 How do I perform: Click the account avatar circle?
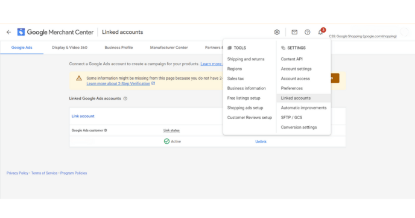404,32
